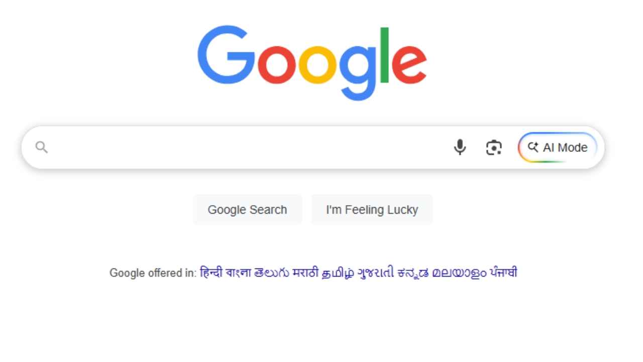
Task: Click the Google offered in text
Action: (x=152, y=273)
